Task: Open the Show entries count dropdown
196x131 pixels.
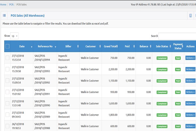Action: (14, 36)
